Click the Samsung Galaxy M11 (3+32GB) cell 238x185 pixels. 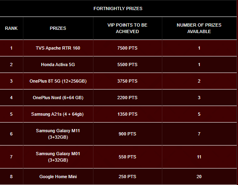click(58, 134)
